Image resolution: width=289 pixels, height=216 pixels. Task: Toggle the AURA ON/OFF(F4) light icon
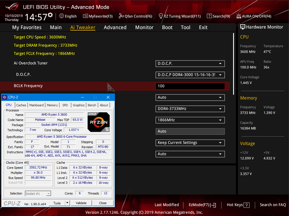(x=239, y=16)
